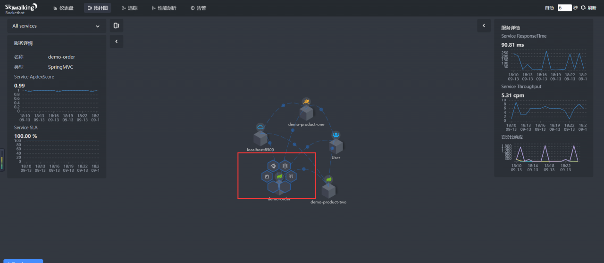
Task: Click the Service SLA label
Action: (x=25, y=128)
